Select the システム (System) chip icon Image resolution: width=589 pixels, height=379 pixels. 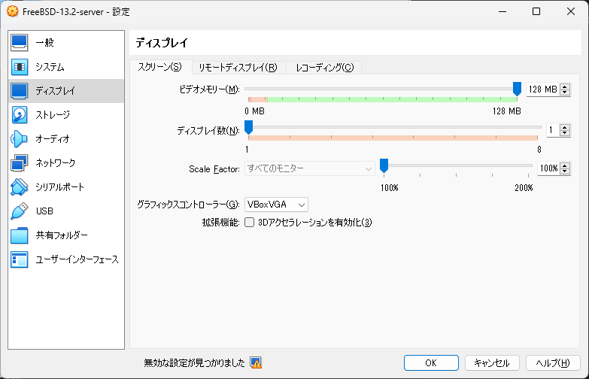pos(20,67)
